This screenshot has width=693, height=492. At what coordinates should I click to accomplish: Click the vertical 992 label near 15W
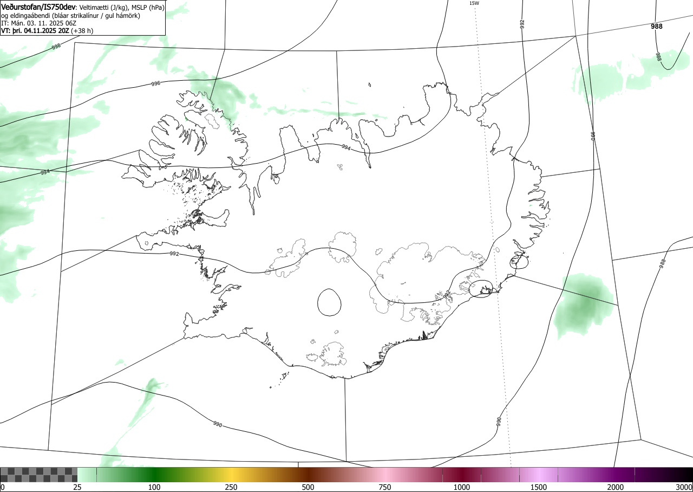522,24
